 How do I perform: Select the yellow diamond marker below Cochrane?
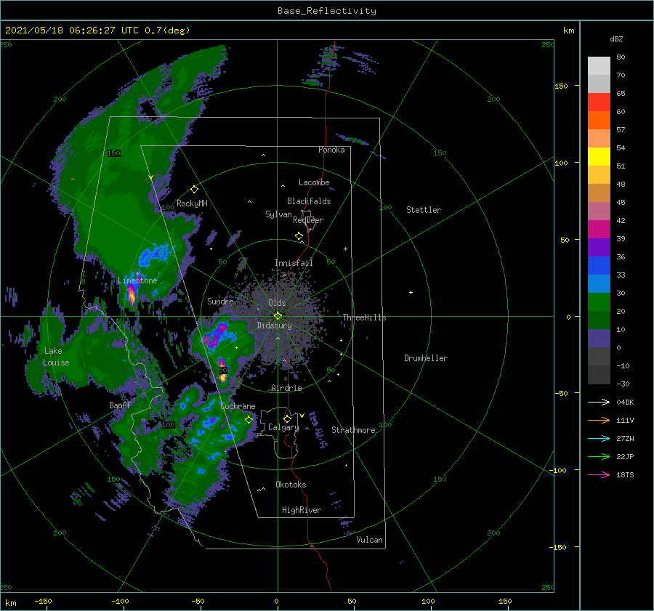[x=249, y=419]
